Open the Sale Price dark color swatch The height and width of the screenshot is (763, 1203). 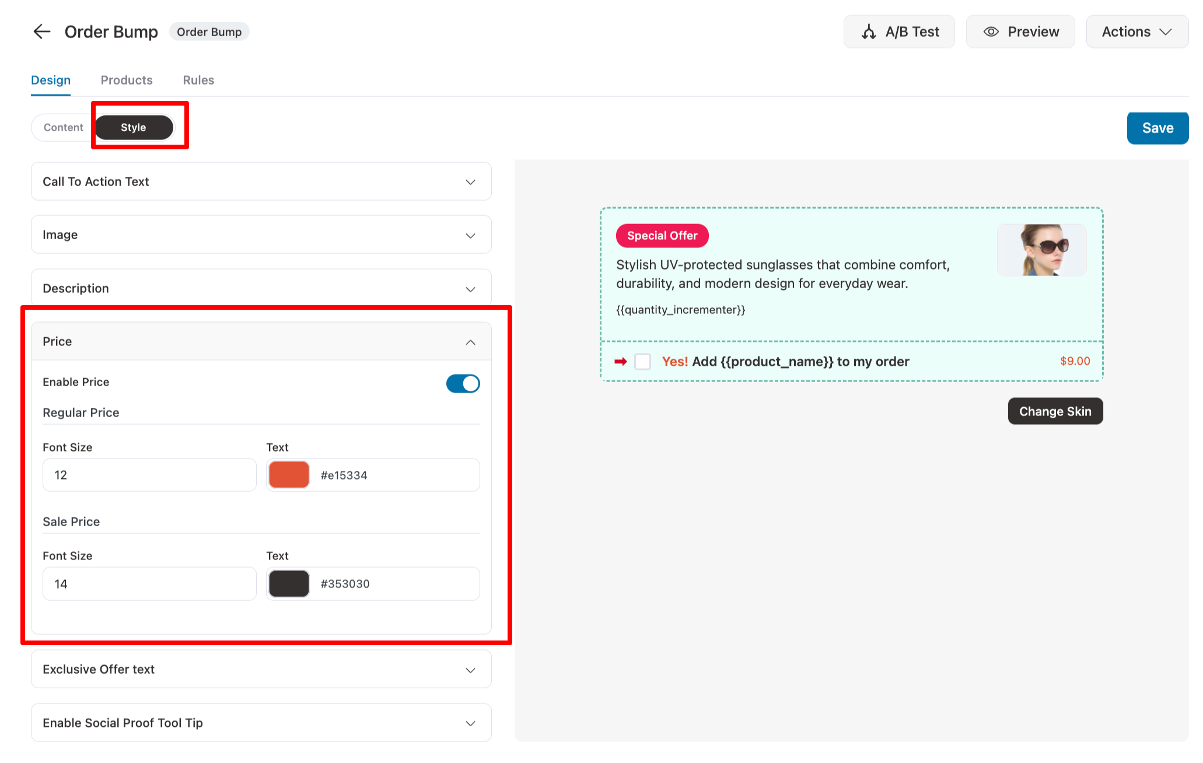click(289, 584)
